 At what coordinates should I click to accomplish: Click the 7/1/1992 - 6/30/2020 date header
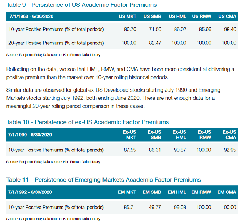(x=30, y=192)
